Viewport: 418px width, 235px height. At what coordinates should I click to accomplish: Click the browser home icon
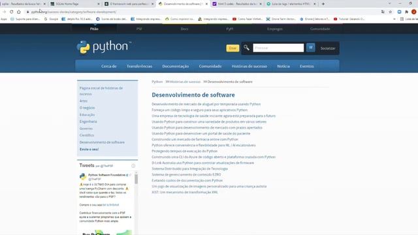[x=19, y=12]
